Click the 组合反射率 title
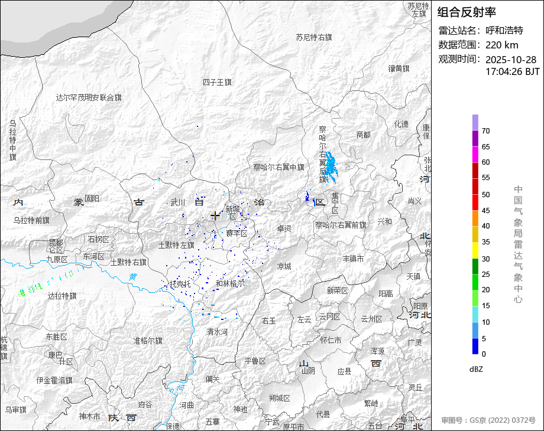 point(467,12)
